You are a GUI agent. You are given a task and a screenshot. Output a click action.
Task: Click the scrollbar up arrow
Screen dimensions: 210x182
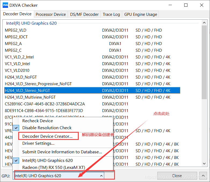click(x=204, y=23)
